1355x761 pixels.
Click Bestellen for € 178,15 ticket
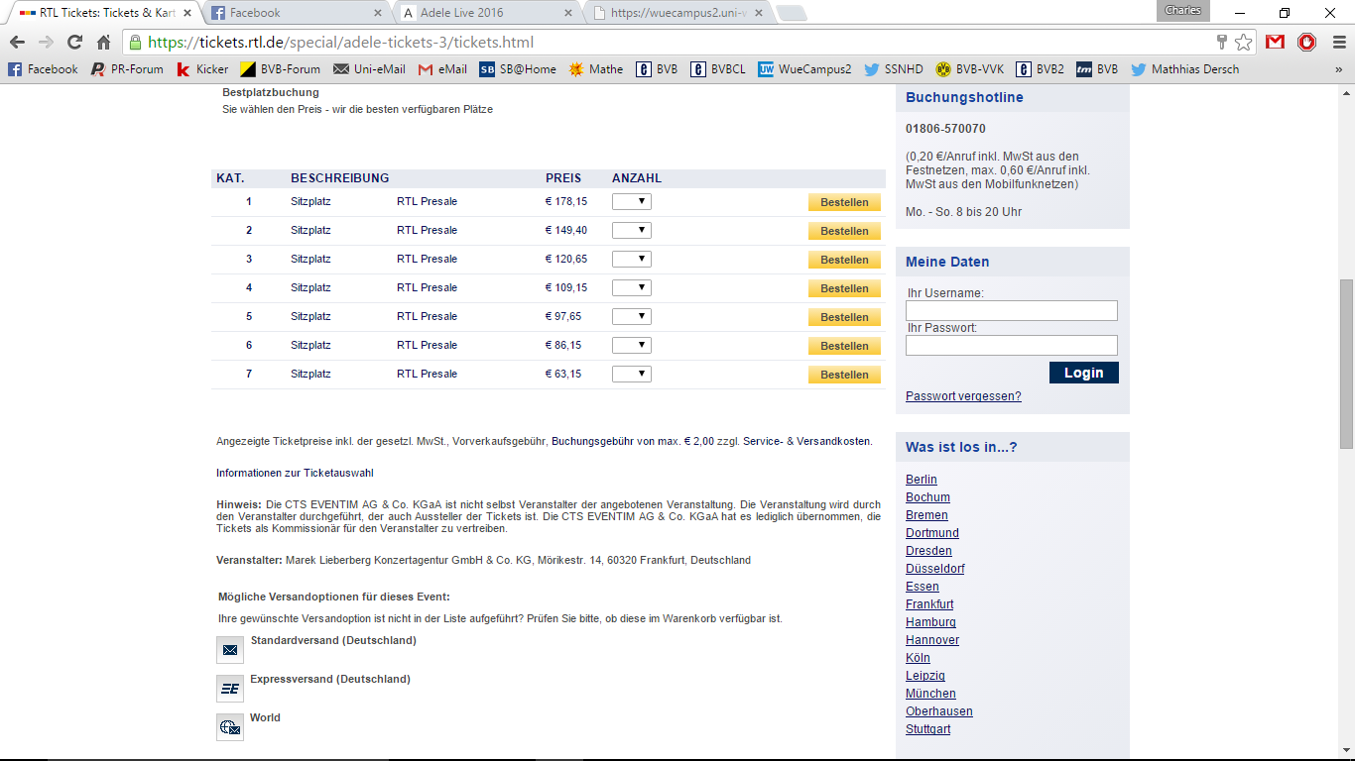click(x=844, y=202)
